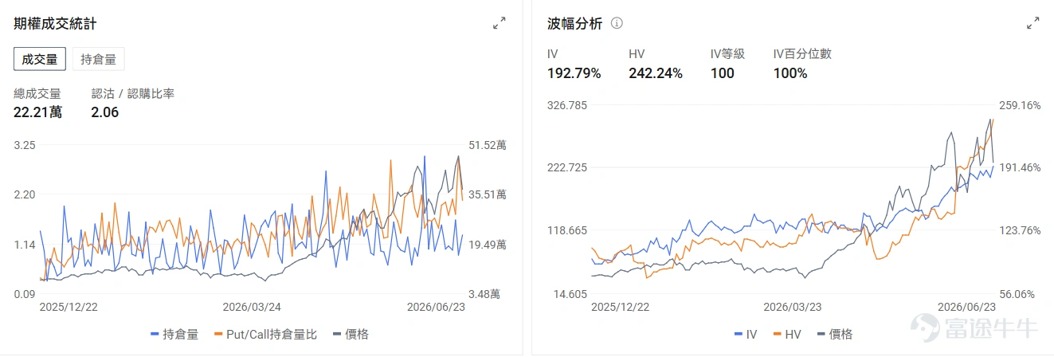Expand the 波幅分析 panel to fullscreen
The image size is (1054, 357).
click(x=1032, y=23)
